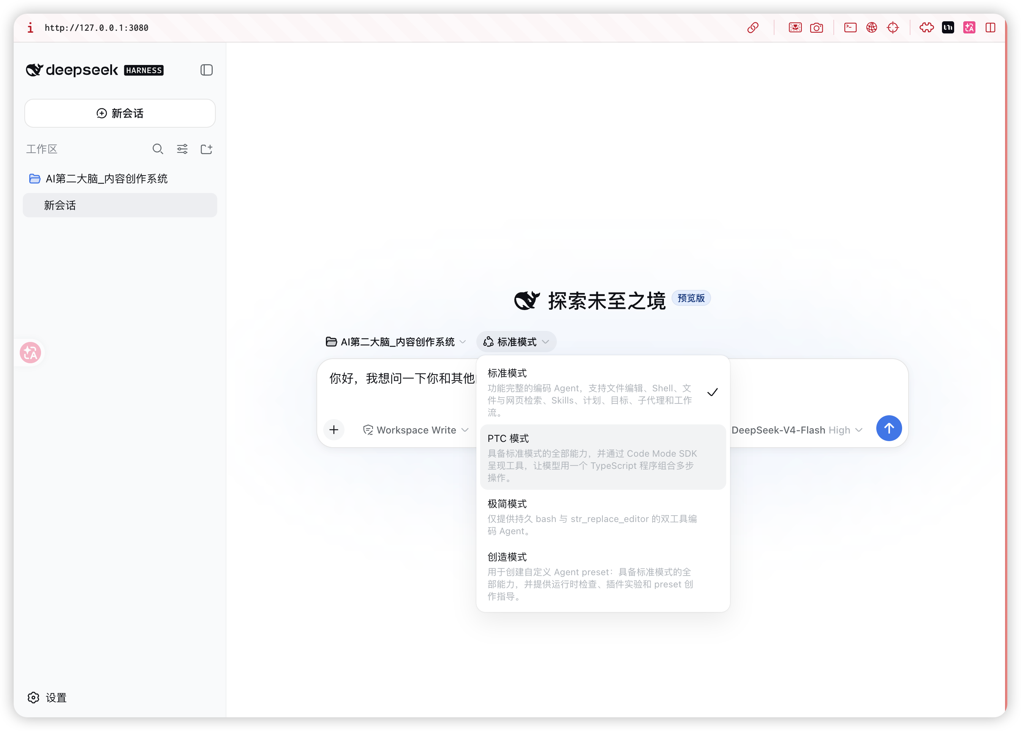Click the address bar showing http://127.0.0.1:3080
The width and height of the screenshot is (1021, 731).
coord(96,28)
